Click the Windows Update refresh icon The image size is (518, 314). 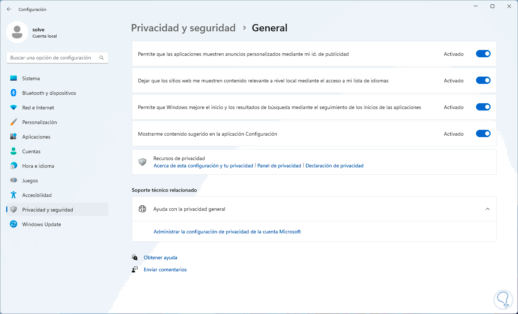[x=14, y=224]
